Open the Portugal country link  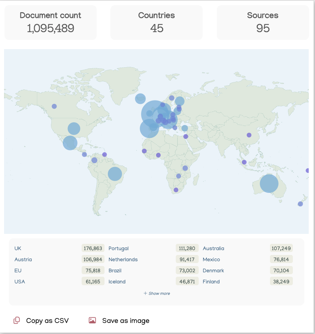pyautogui.click(x=119, y=248)
